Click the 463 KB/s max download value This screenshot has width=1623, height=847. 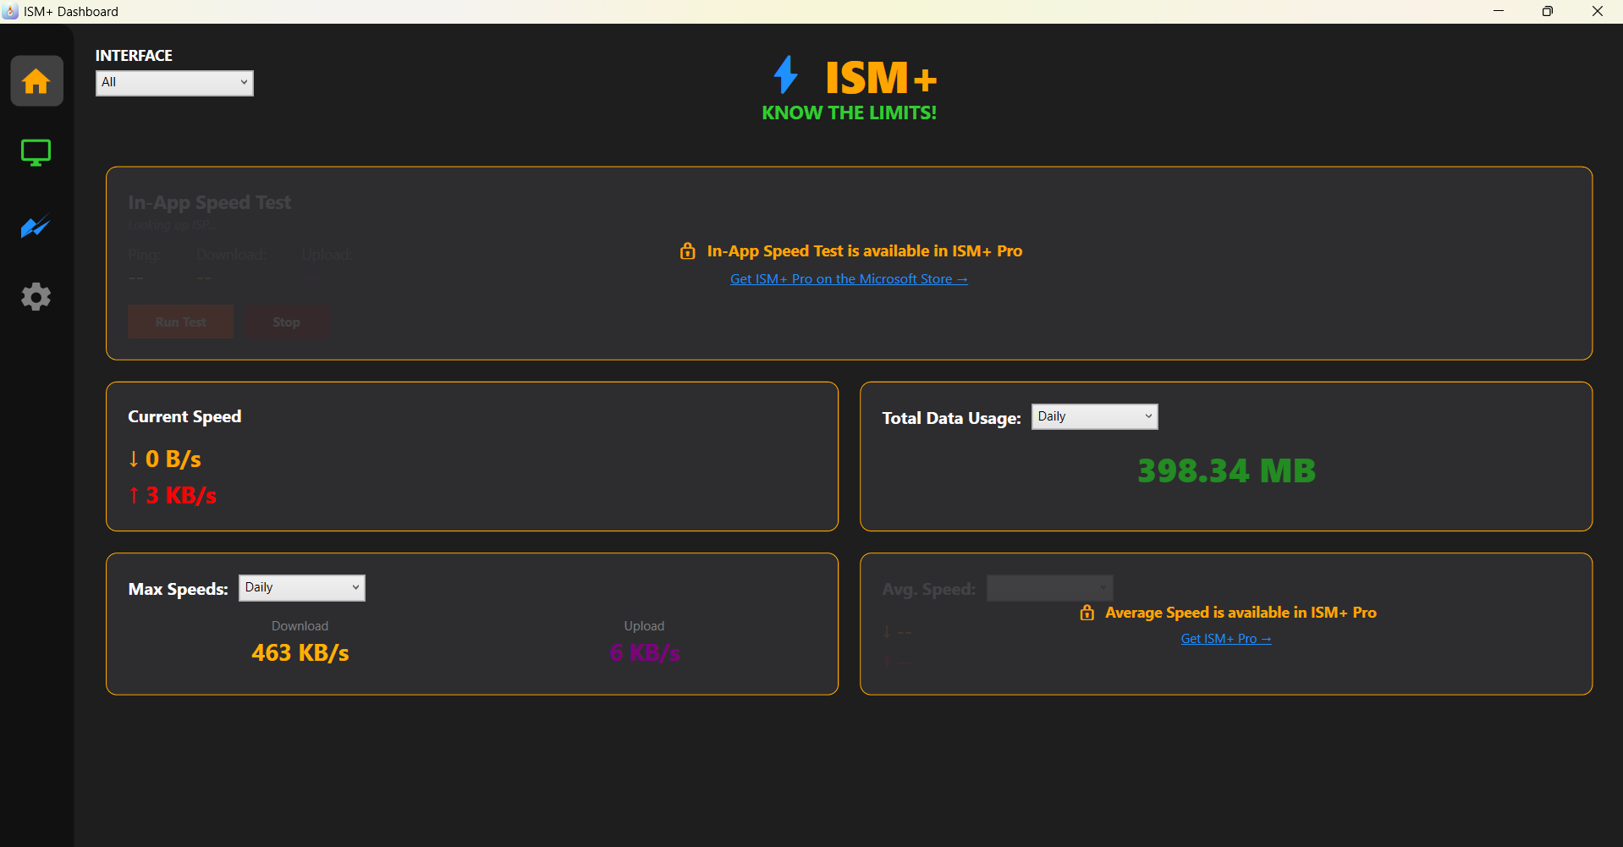pos(300,653)
